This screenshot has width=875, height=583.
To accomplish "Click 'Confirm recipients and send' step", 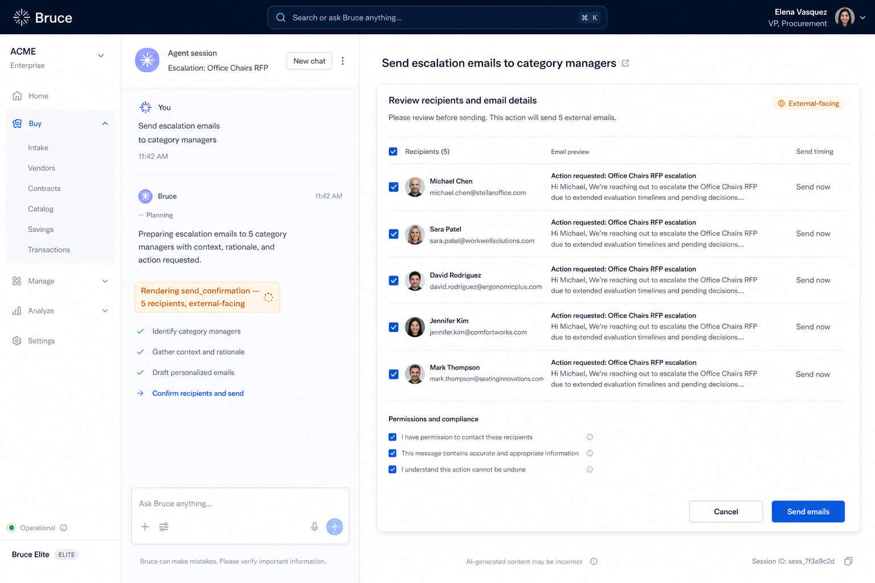I will [198, 393].
